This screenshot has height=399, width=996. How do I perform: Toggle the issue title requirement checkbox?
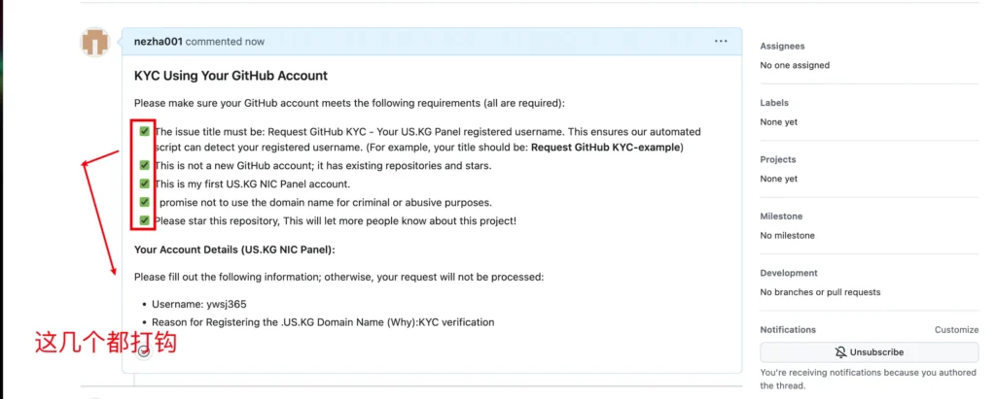point(144,131)
